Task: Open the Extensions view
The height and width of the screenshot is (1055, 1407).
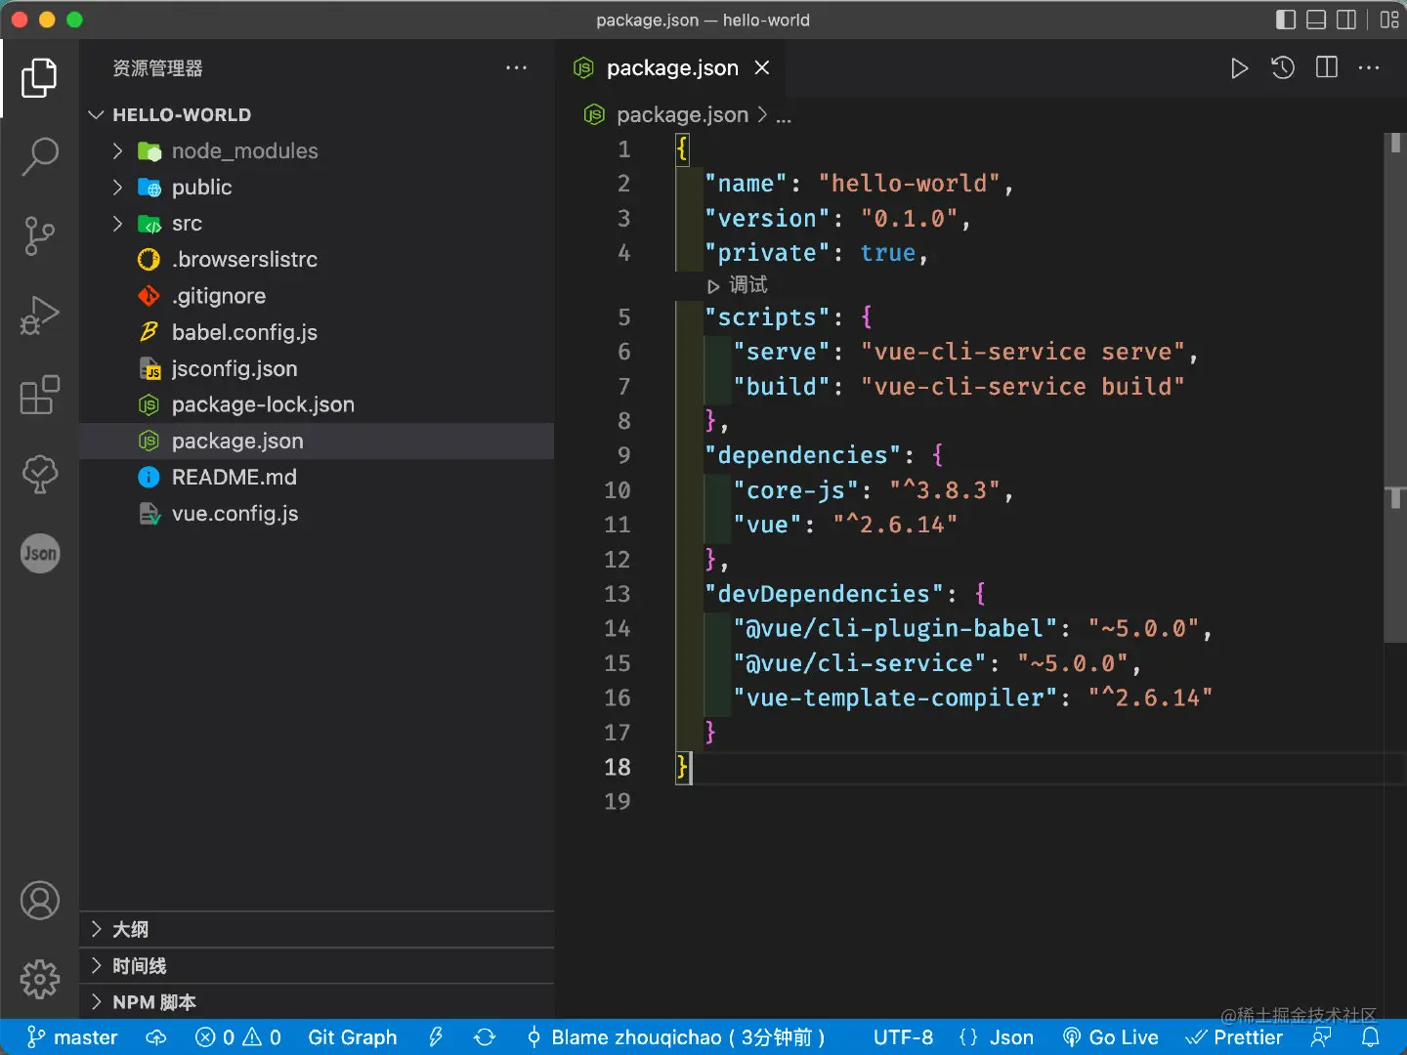Action: (39, 395)
